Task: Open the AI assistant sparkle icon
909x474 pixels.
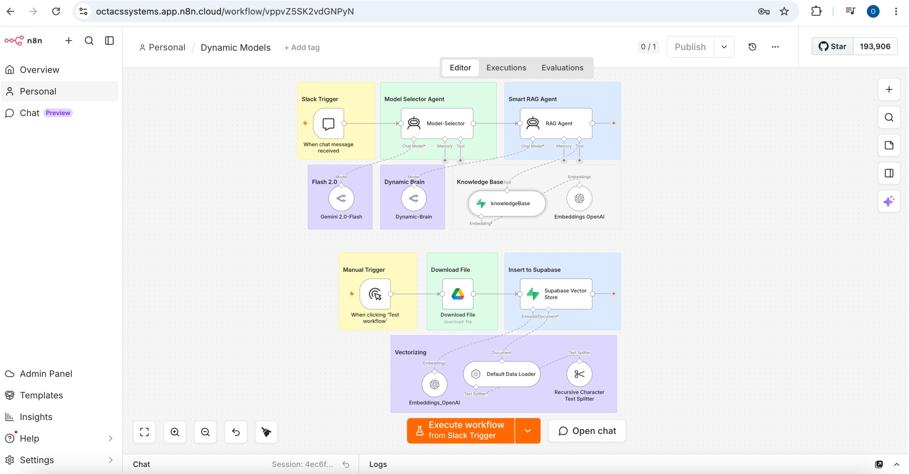Action: pos(889,201)
